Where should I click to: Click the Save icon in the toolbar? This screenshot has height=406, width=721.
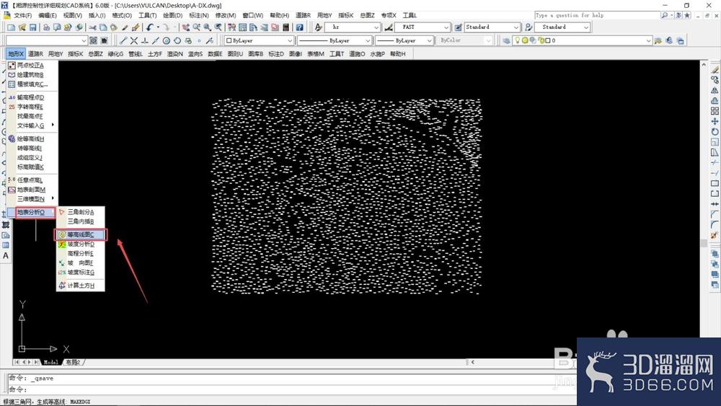(32, 27)
